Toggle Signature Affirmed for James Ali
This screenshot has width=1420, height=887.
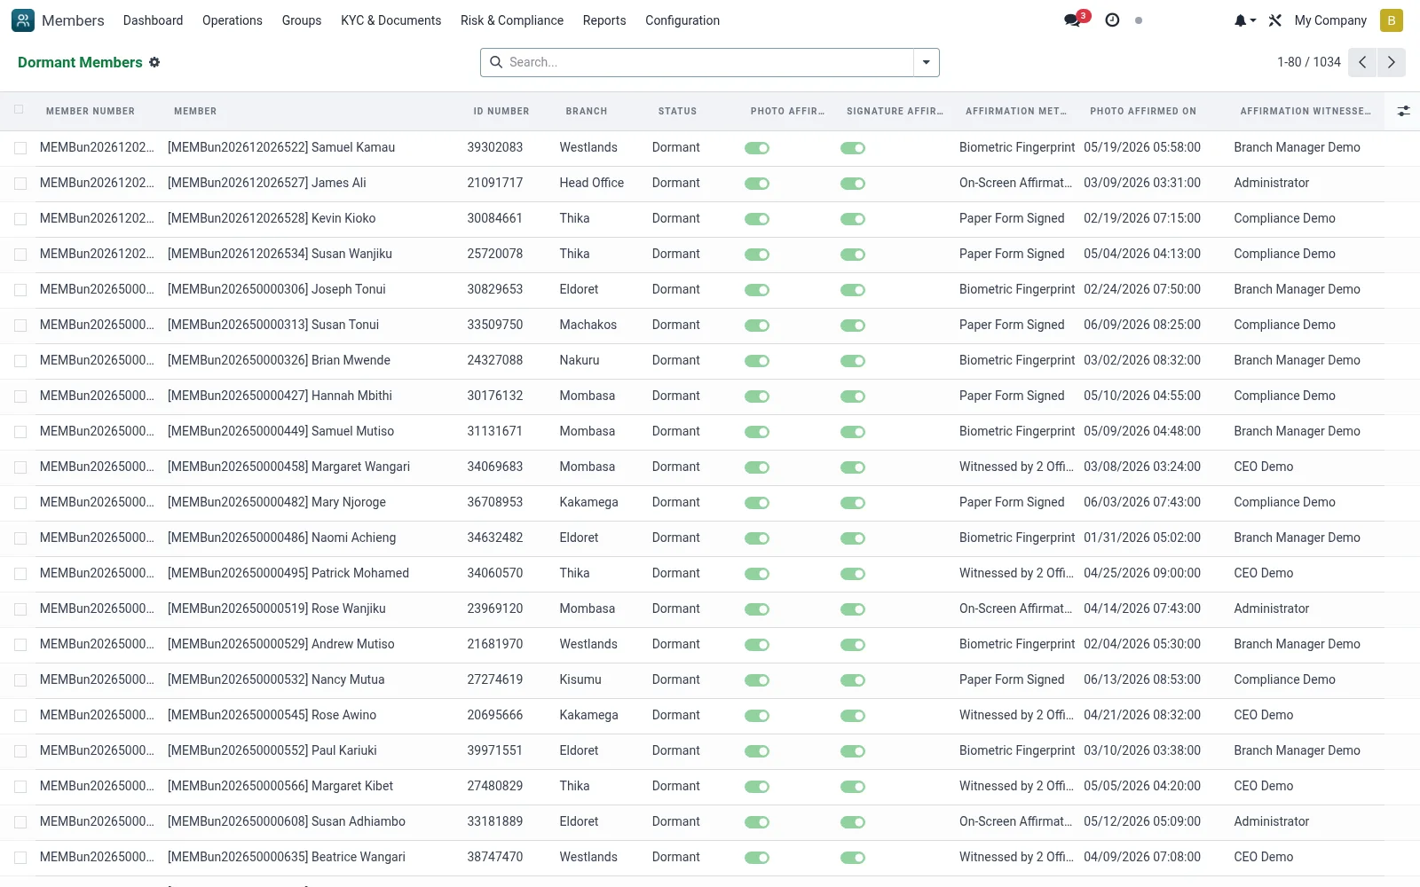[x=853, y=184]
